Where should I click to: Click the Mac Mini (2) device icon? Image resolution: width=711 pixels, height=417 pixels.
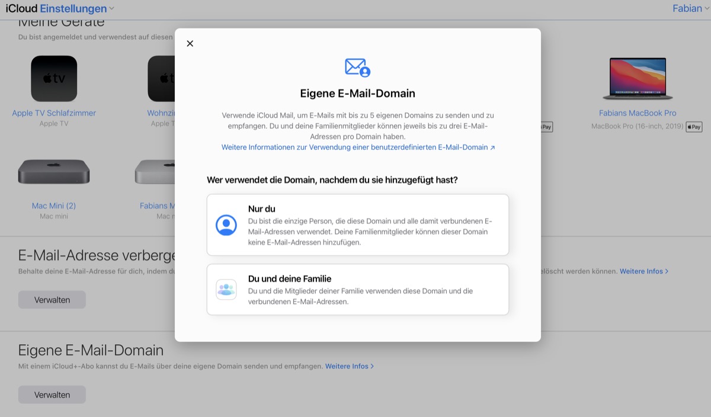coord(54,171)
